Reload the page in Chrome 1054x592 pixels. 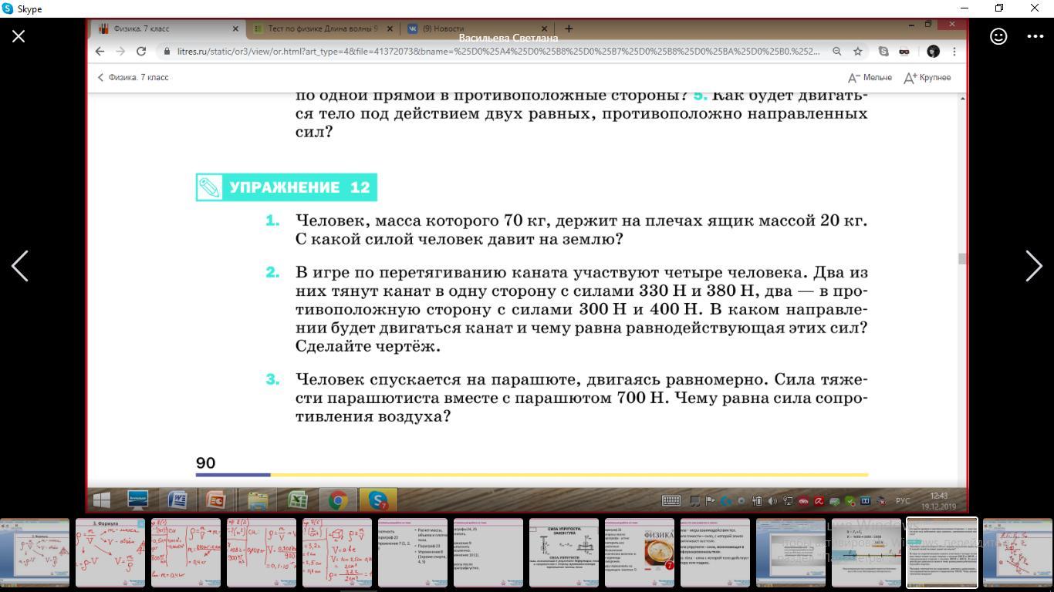141,51
